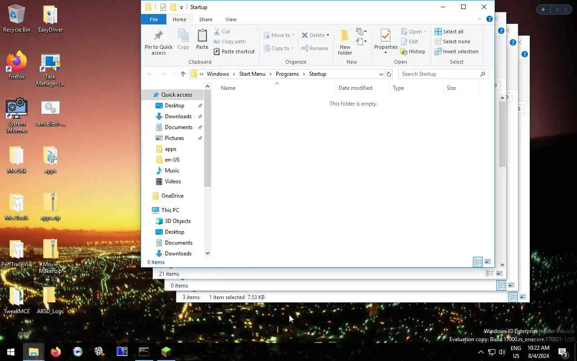Switch details view in 3 items window
The width and height of the screenshot is (577, 361).
[x=513, y=297]
